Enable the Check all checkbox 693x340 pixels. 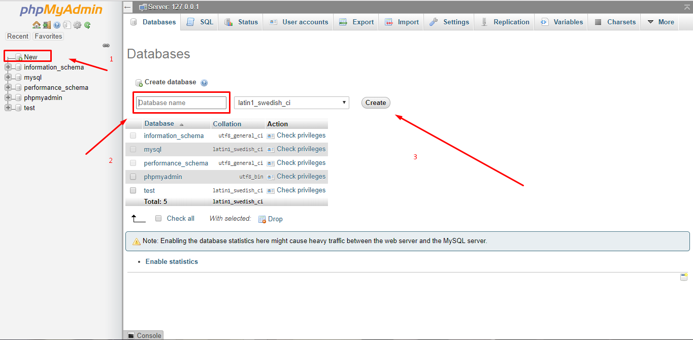[158, 218]
